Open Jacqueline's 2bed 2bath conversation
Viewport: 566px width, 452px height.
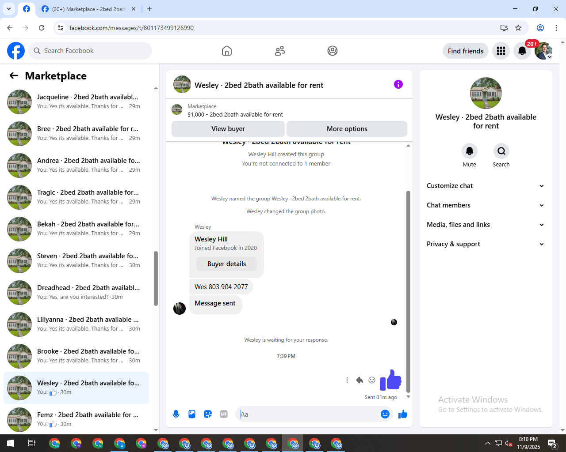point(76,102)
